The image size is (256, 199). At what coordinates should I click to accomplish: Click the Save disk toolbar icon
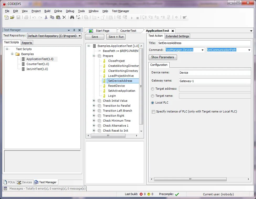click(x=18, y=17)
